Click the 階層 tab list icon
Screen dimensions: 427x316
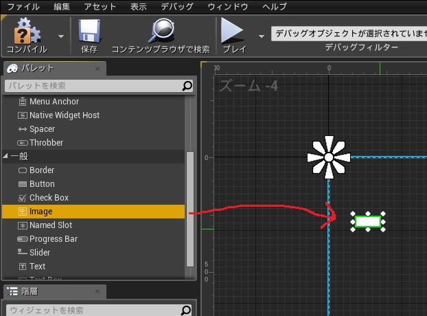tap(12, 291)
